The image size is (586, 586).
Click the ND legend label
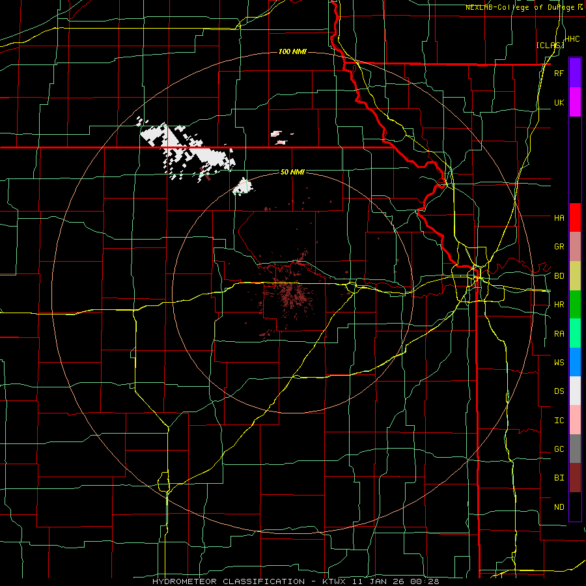tap(559, 507)
